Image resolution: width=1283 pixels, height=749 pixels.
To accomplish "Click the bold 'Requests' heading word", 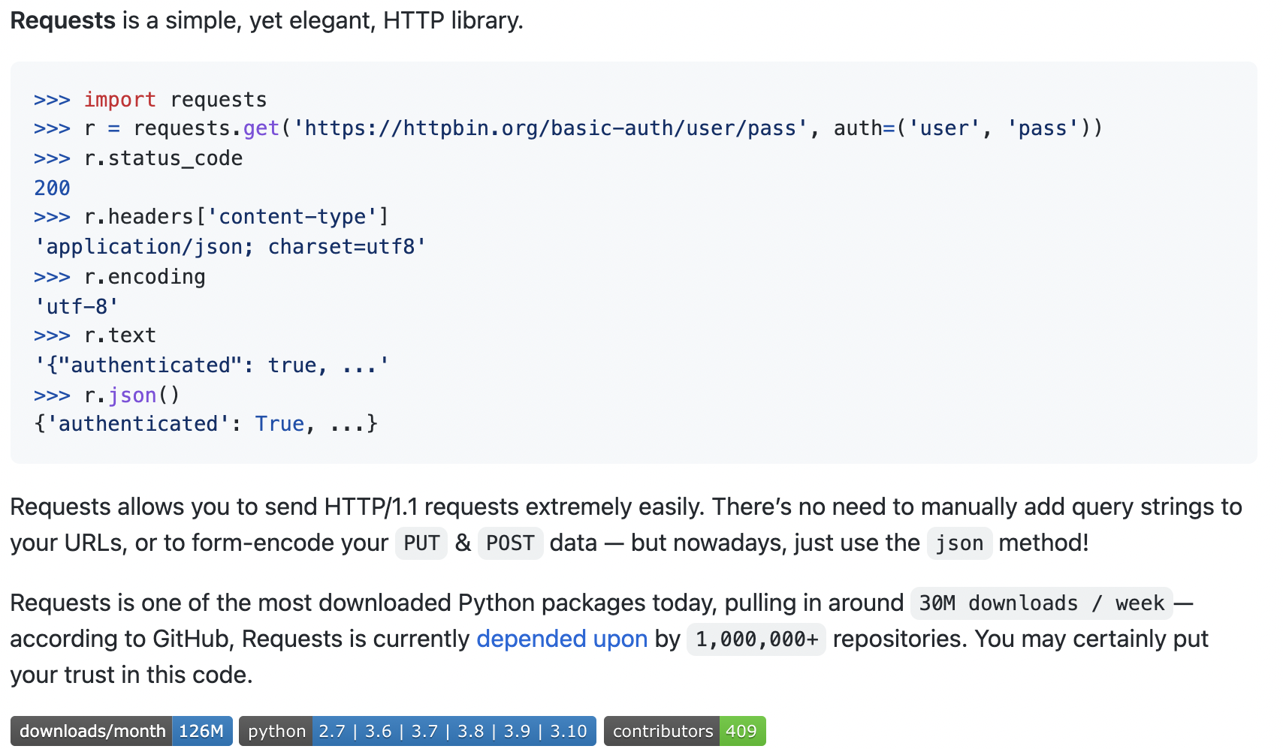I will (x=63, y=20).
